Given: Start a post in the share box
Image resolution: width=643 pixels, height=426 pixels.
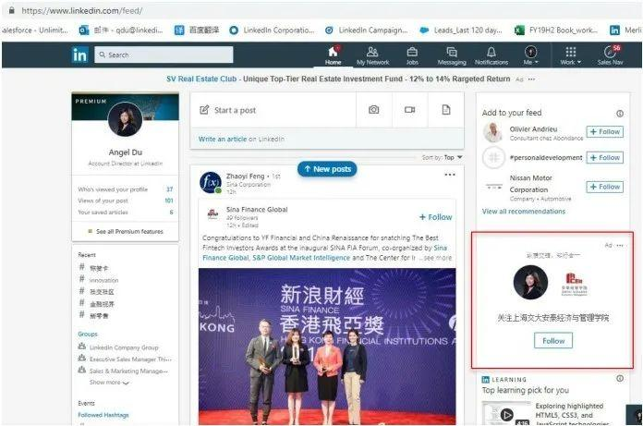Looking at the screenshot, I should click(x=273, y=110).
